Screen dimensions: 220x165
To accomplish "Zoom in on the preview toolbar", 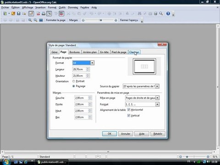I will pyautogui.click(x=30, y=20).
